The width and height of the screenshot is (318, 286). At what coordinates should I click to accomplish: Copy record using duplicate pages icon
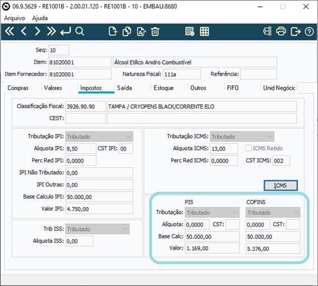click(127, 31)
